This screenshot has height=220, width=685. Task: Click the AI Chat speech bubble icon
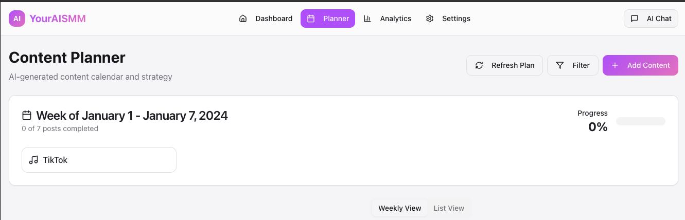coord(635,19)
